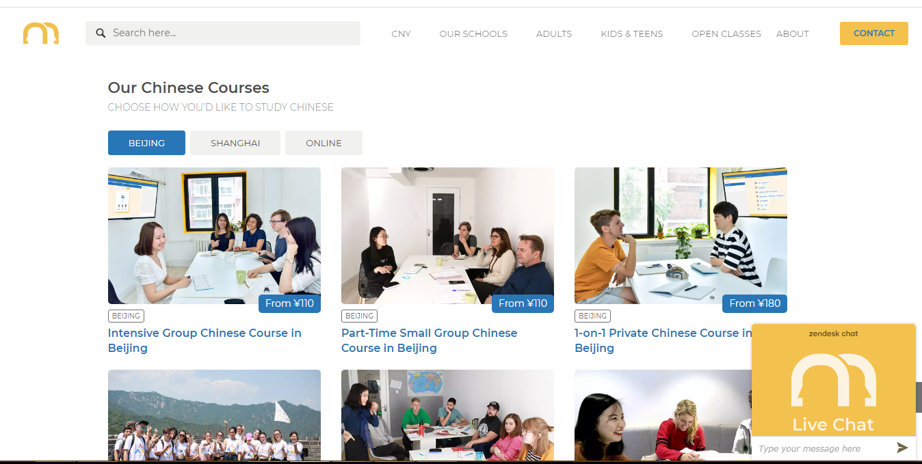Open Intensive Group Chinese Course in Beijing link
The width and height of the screenshot is (922, 464).
[x=205, y=340]
